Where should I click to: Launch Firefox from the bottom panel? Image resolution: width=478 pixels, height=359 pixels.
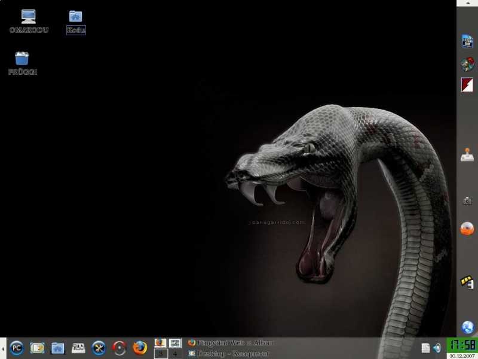click(x=140, y=348)
